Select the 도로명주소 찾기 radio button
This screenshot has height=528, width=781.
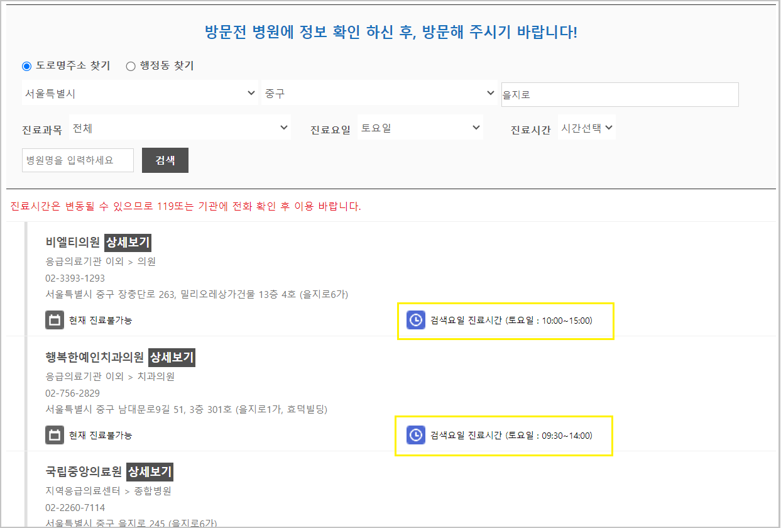click(26, 65)
